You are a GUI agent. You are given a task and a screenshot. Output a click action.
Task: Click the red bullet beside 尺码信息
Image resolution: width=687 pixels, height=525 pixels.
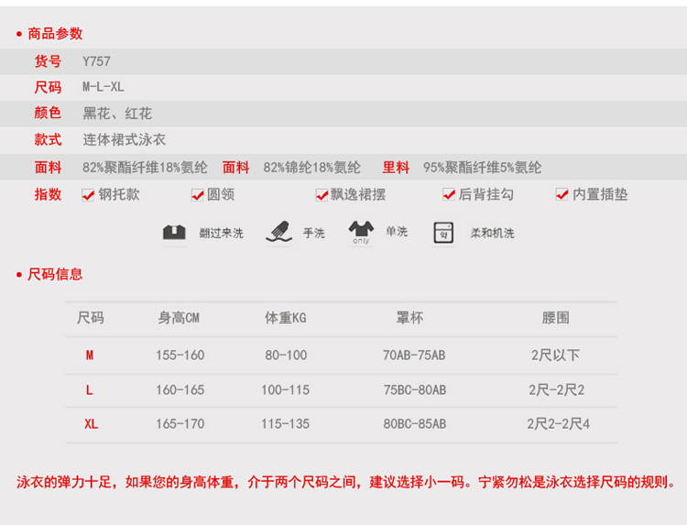[x=19, y=274]
